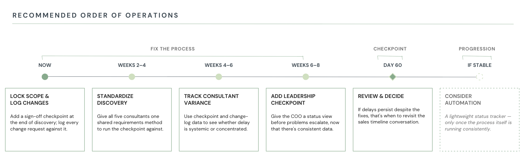Select the Checkpoint phase label

click(390, 49)
